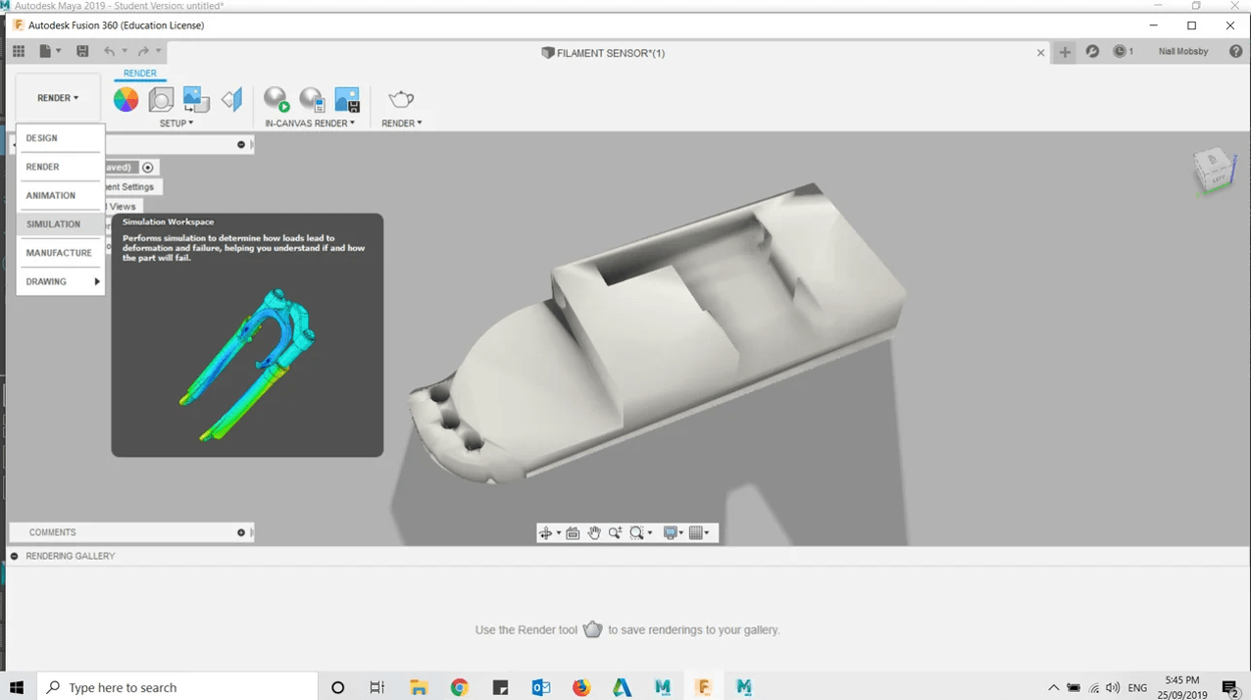Open the data panel grid icon
Viewport: 1251px width, 700px height.
tap(19, 52)
